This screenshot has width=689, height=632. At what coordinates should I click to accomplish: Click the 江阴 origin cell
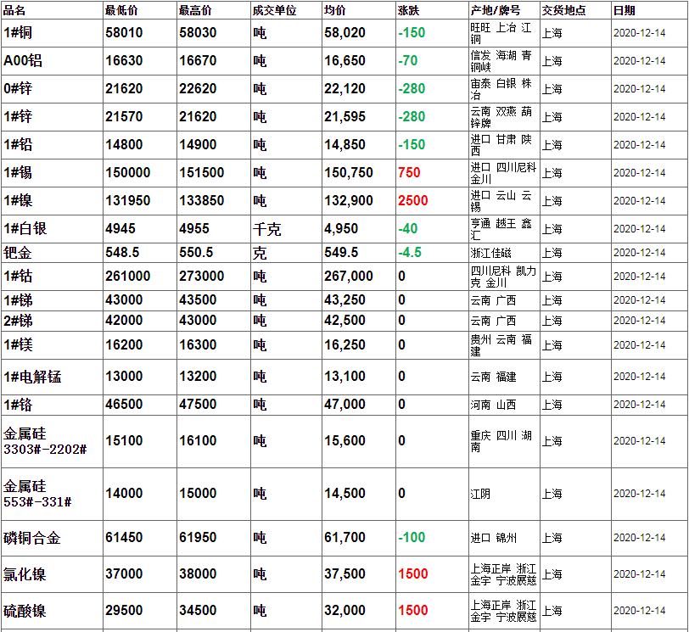[480, 494]
